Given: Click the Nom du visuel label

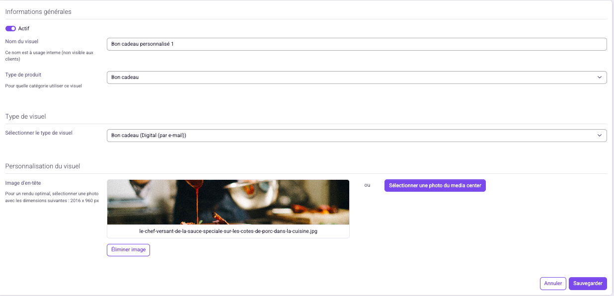Looking at the screenshot, I should point(22,42).
